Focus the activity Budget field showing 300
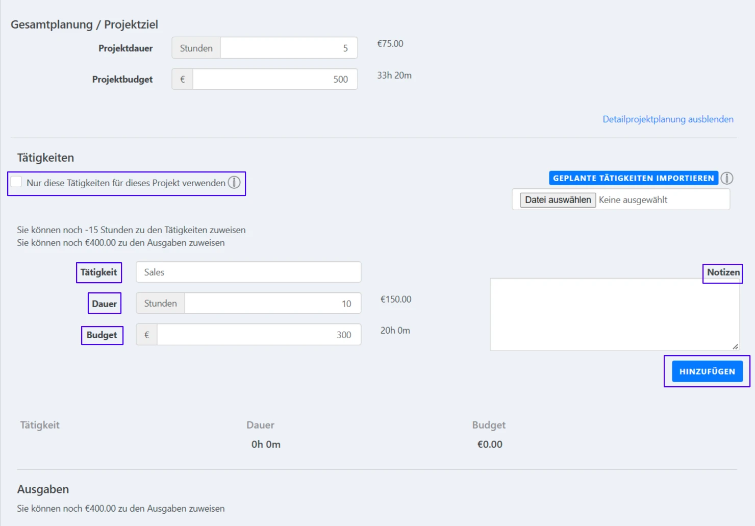The image size is (755, 526). pos(259,335)
